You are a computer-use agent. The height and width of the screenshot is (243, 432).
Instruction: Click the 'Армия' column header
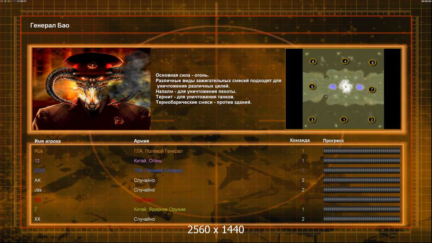pyautogui.click(x=141, y=141)
